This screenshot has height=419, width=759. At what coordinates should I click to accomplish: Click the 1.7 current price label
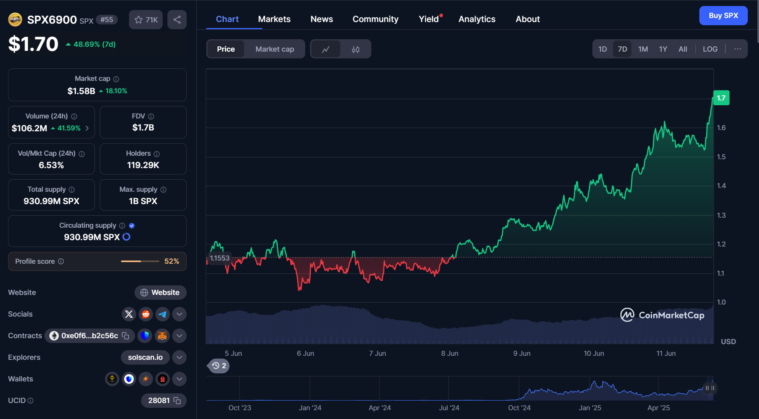[x=721, y=98]
